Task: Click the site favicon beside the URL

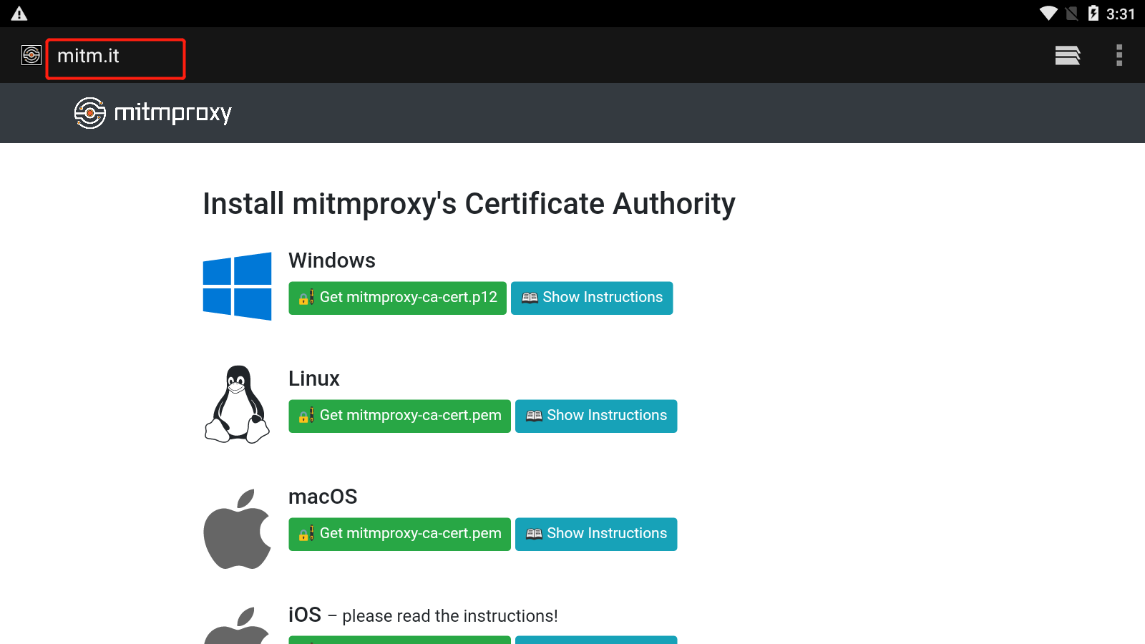Action: (31, 55)
